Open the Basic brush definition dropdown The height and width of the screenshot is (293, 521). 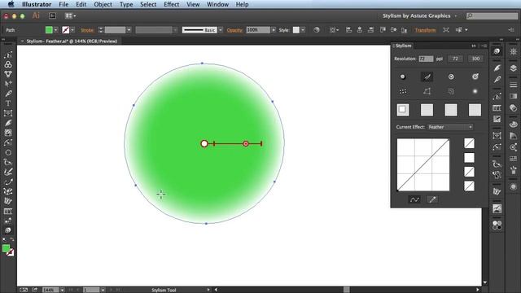(x=221, y=30)
